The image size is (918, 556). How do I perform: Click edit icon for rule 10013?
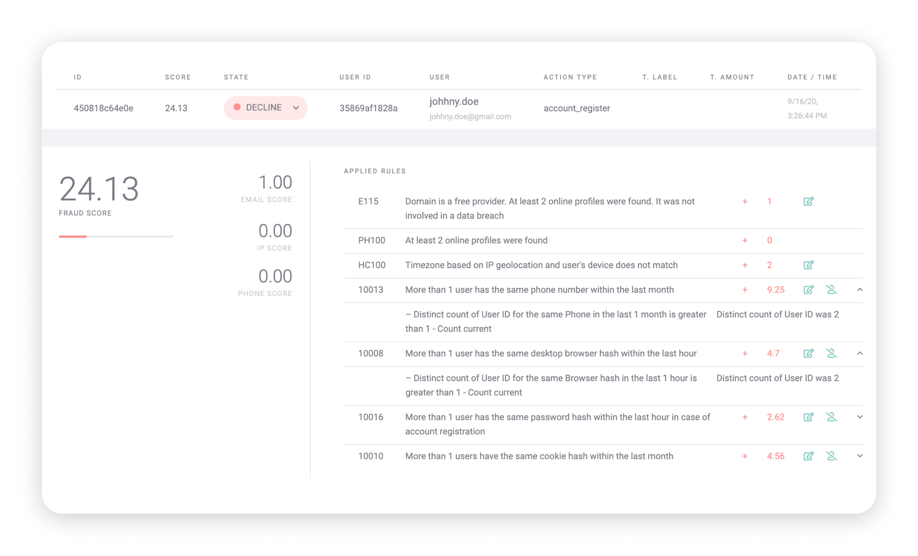[808, 289]
